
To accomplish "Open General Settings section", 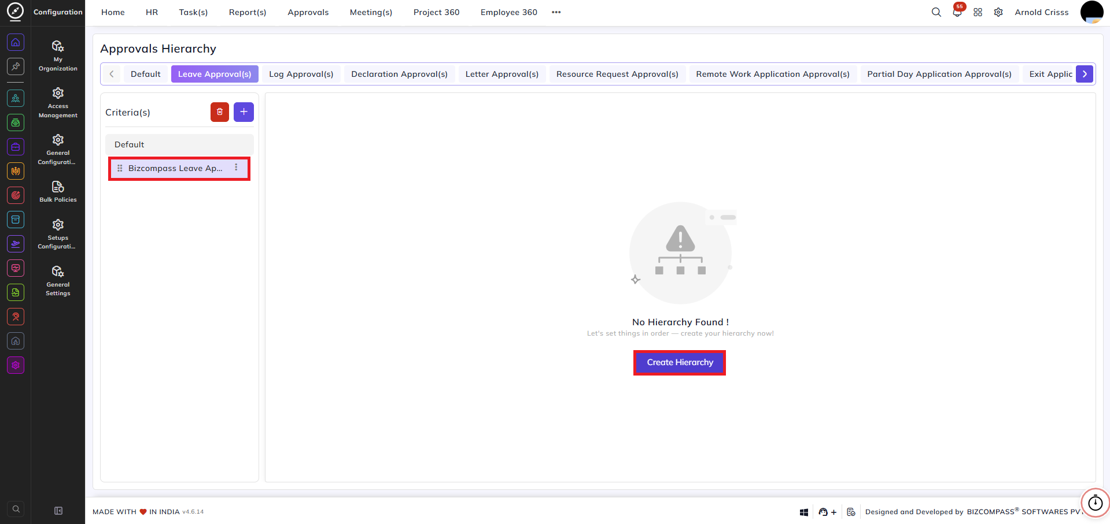I will coord(58,281).
